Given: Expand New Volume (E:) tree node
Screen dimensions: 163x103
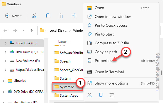Looking at the screenshot, I should [x=6, y=61].
